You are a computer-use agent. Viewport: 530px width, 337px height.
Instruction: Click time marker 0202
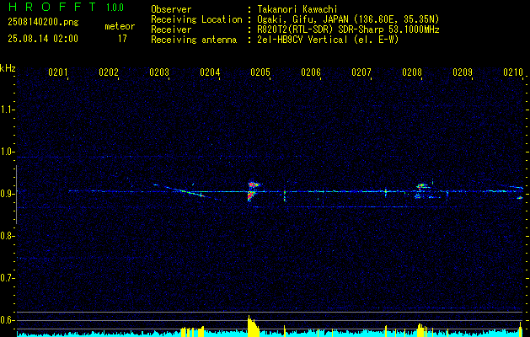[x=109, y=72]
